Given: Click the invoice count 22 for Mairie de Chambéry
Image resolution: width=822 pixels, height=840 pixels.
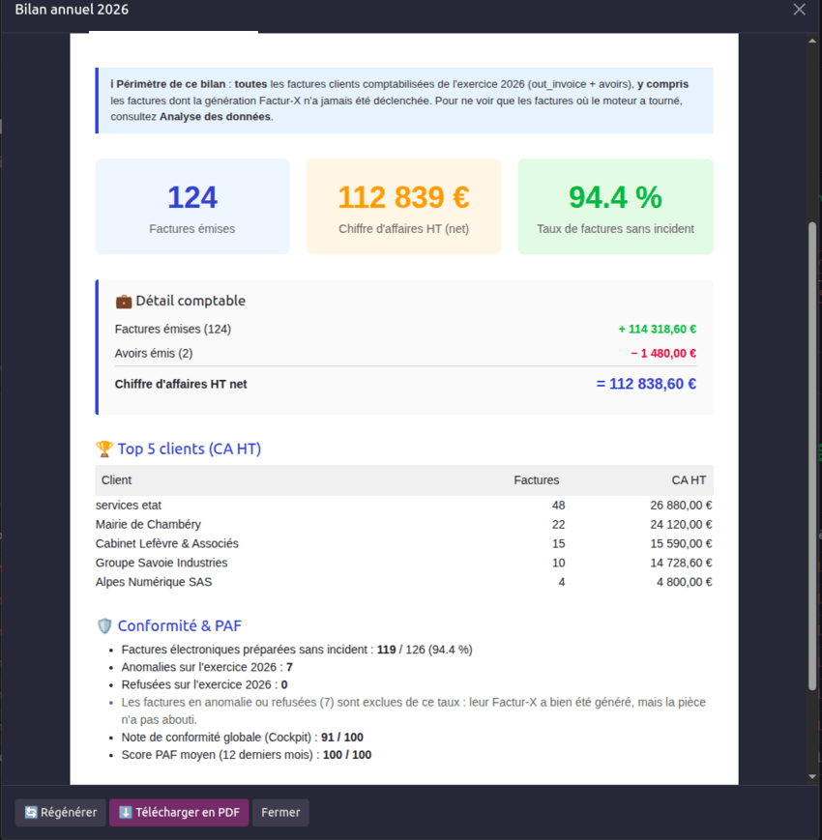Looking at the screenshot, I should click(558, 525).
